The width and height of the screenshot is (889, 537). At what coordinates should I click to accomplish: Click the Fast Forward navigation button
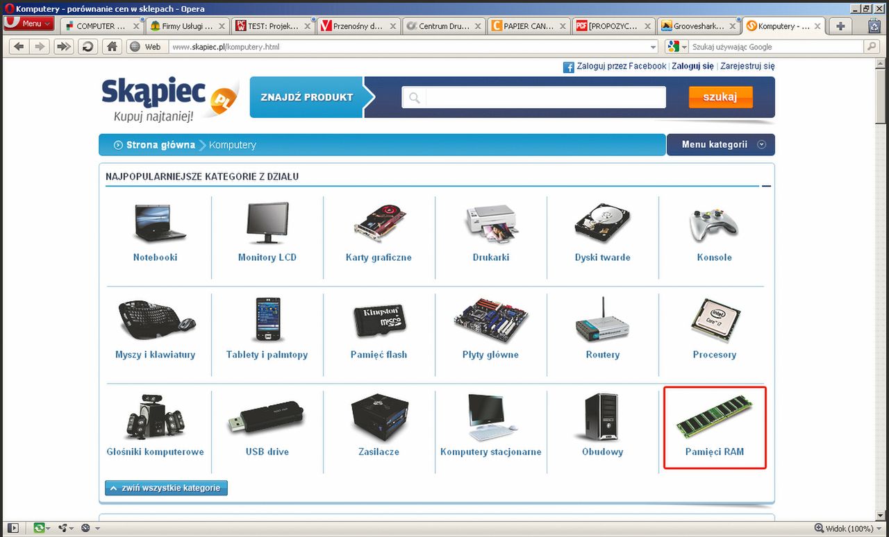64,47
